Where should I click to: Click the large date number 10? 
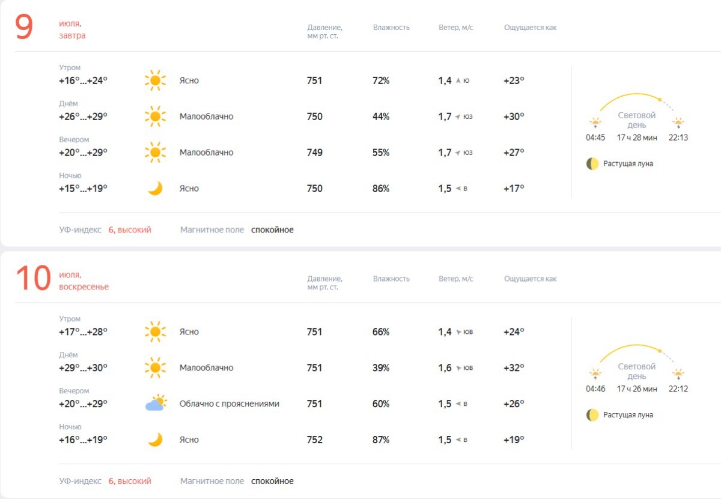tap(33, 279)
